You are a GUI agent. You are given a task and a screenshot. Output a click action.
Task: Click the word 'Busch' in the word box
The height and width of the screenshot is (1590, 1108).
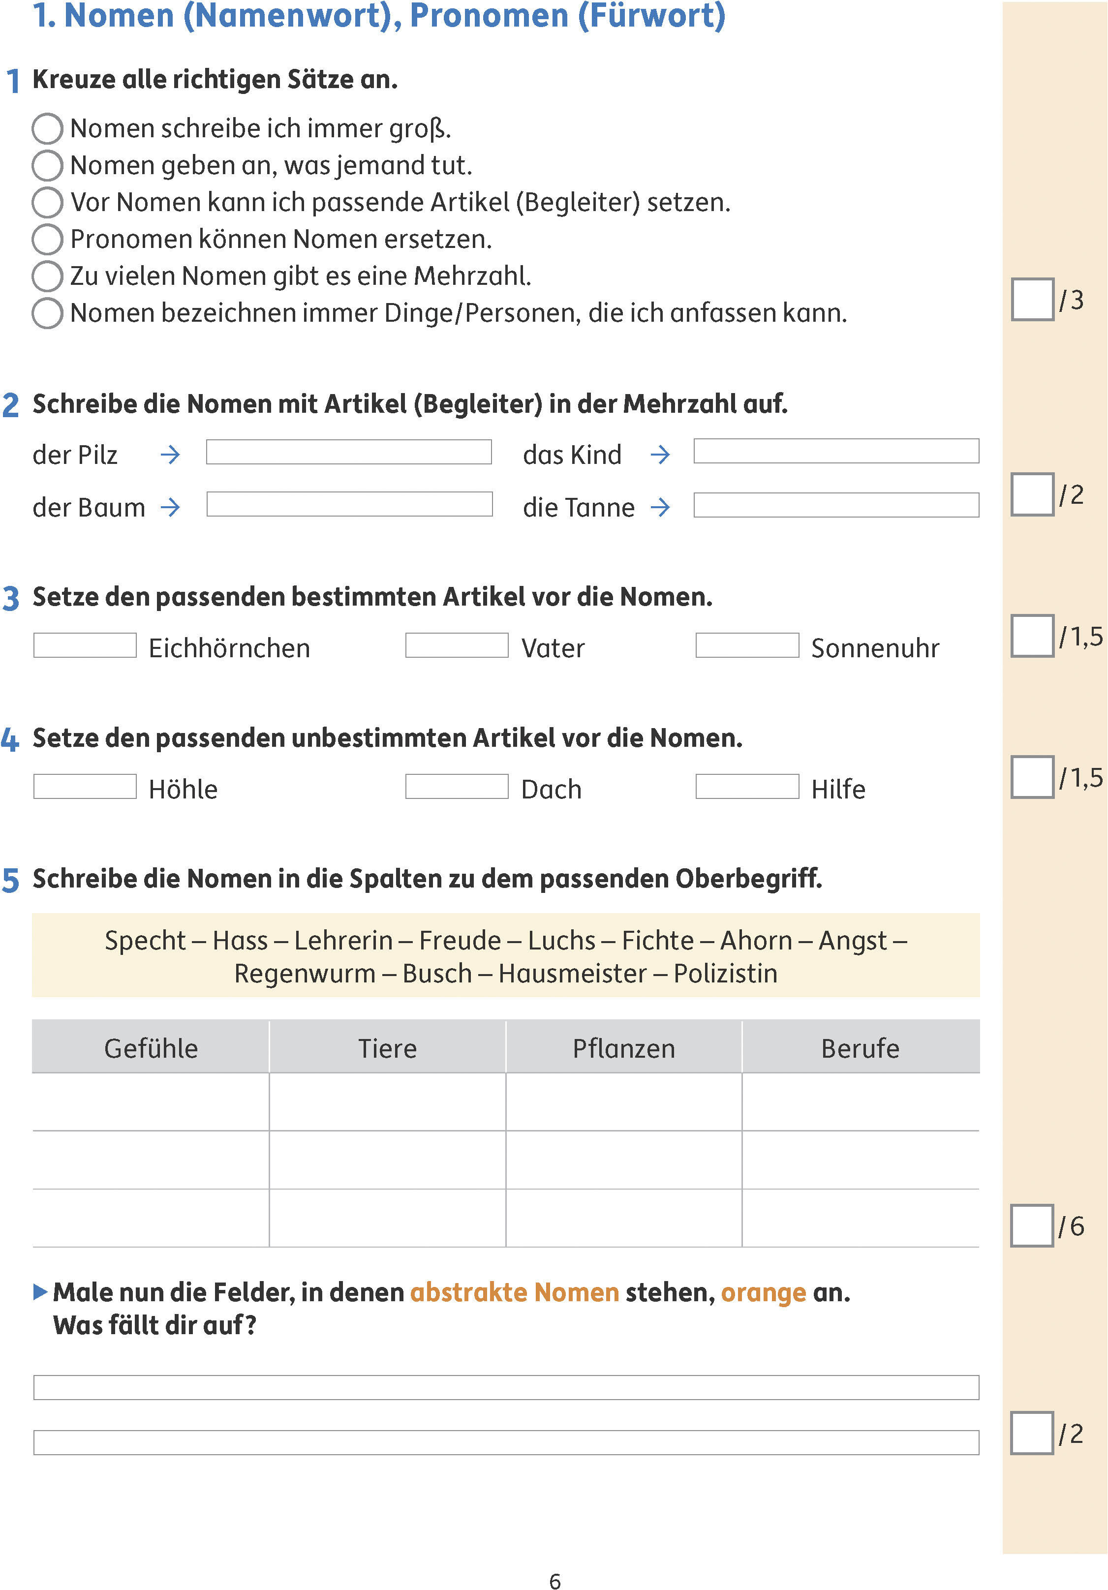pyautogui.click(x=437, y=973)
